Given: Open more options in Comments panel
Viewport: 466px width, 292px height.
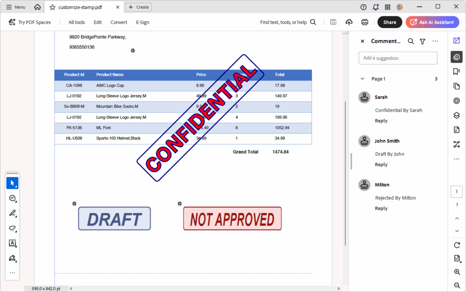Looking at the screenshot, I should click(x=435, y=41).
